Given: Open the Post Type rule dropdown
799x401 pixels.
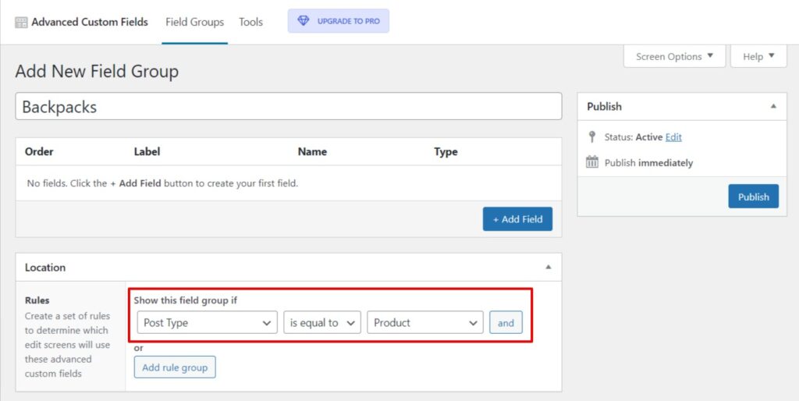Looking at the screenshot, I should pos(207,322).
